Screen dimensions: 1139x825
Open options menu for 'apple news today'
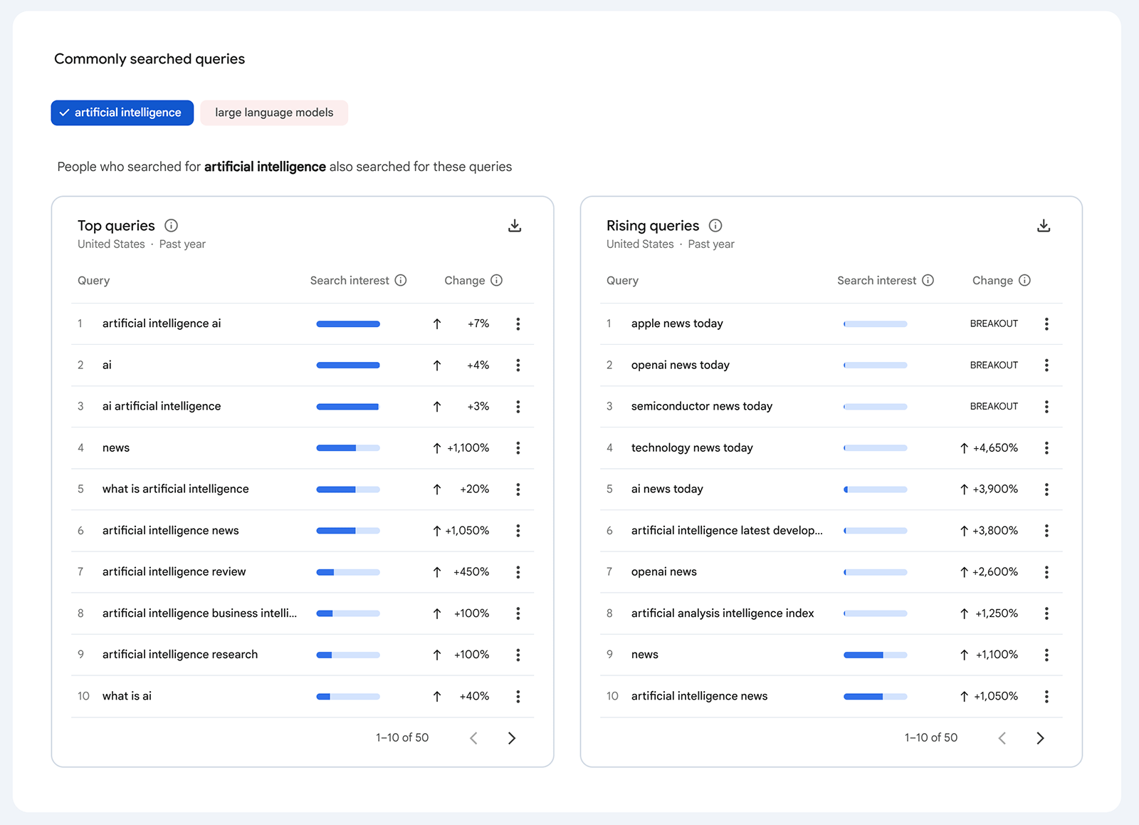tap(1047, 323)
